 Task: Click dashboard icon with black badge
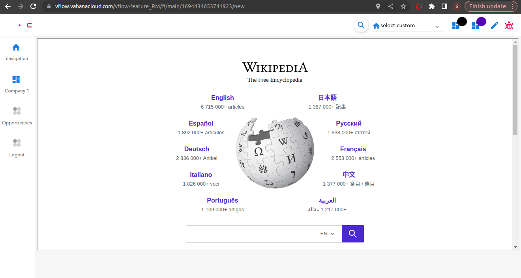point(456,25)
